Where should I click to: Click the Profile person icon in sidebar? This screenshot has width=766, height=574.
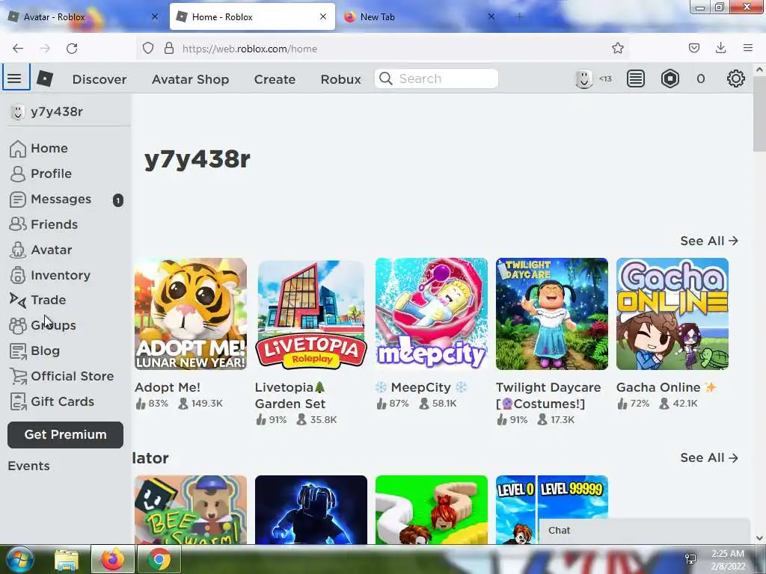click(x=18, y=173)
